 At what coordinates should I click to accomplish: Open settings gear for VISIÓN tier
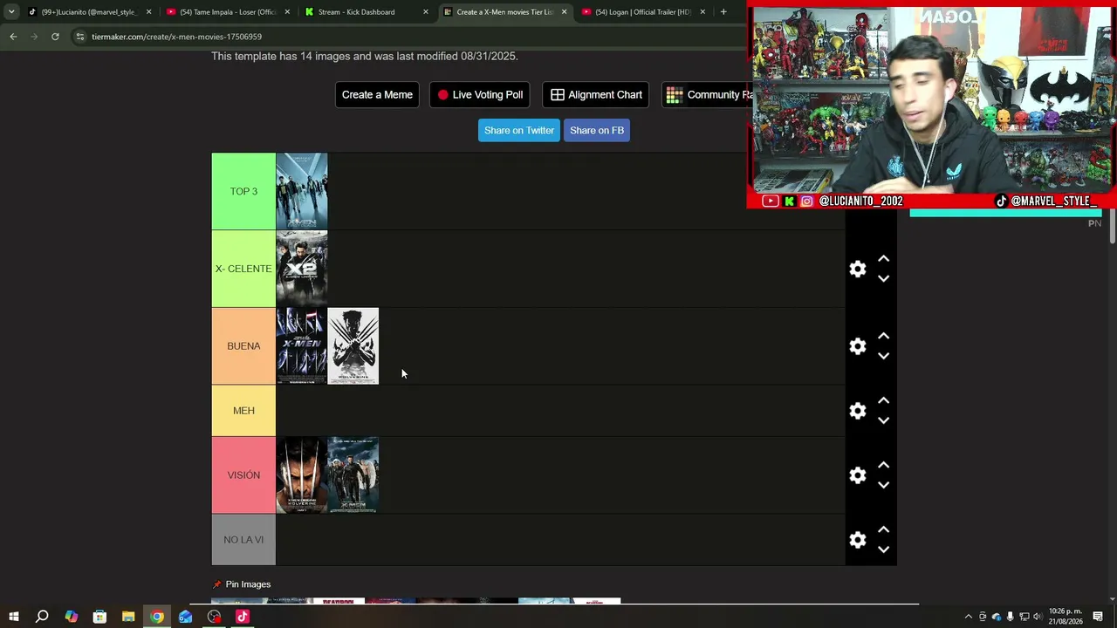coord(858,475)
